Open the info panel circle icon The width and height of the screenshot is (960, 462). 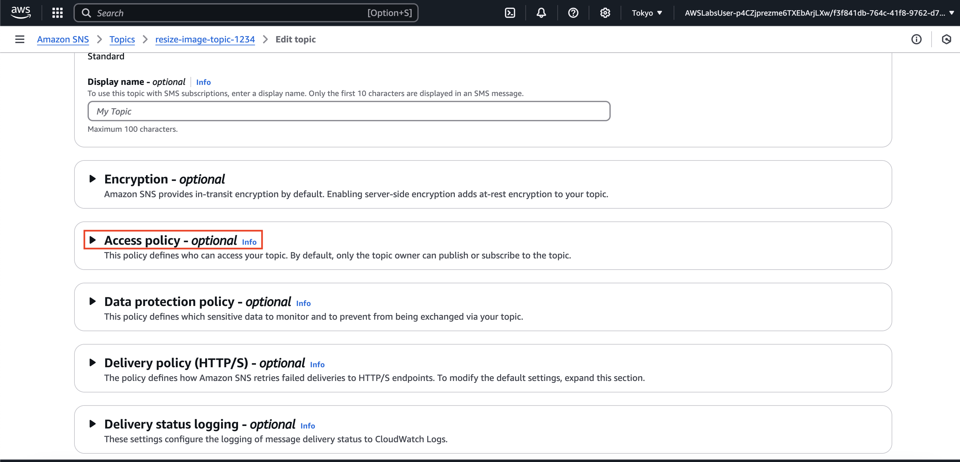pos(916,40)
